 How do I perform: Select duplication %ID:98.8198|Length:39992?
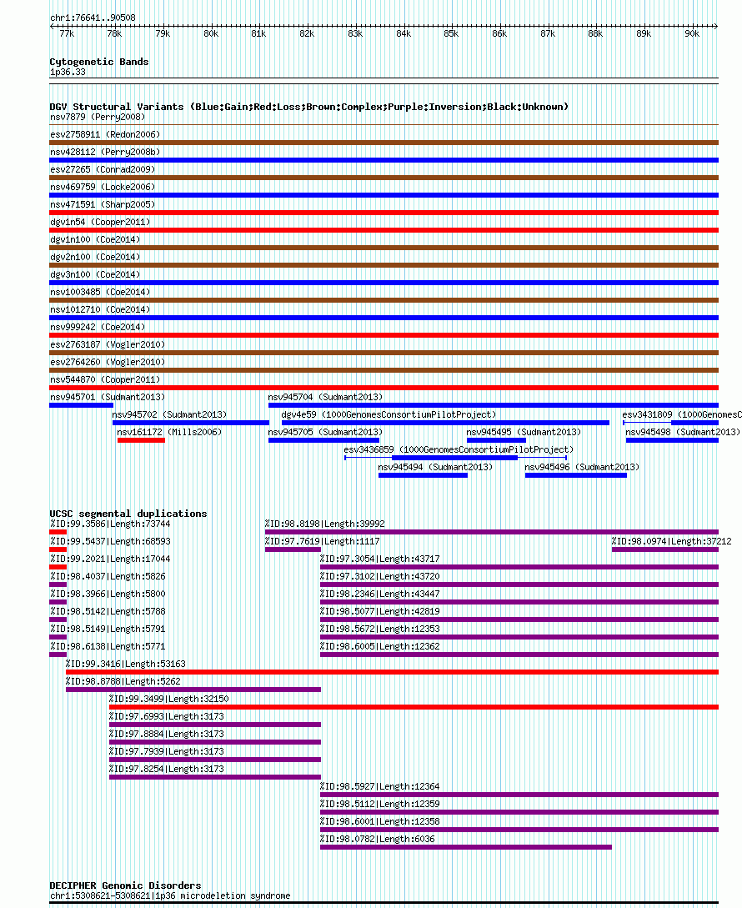click(325, 524)
